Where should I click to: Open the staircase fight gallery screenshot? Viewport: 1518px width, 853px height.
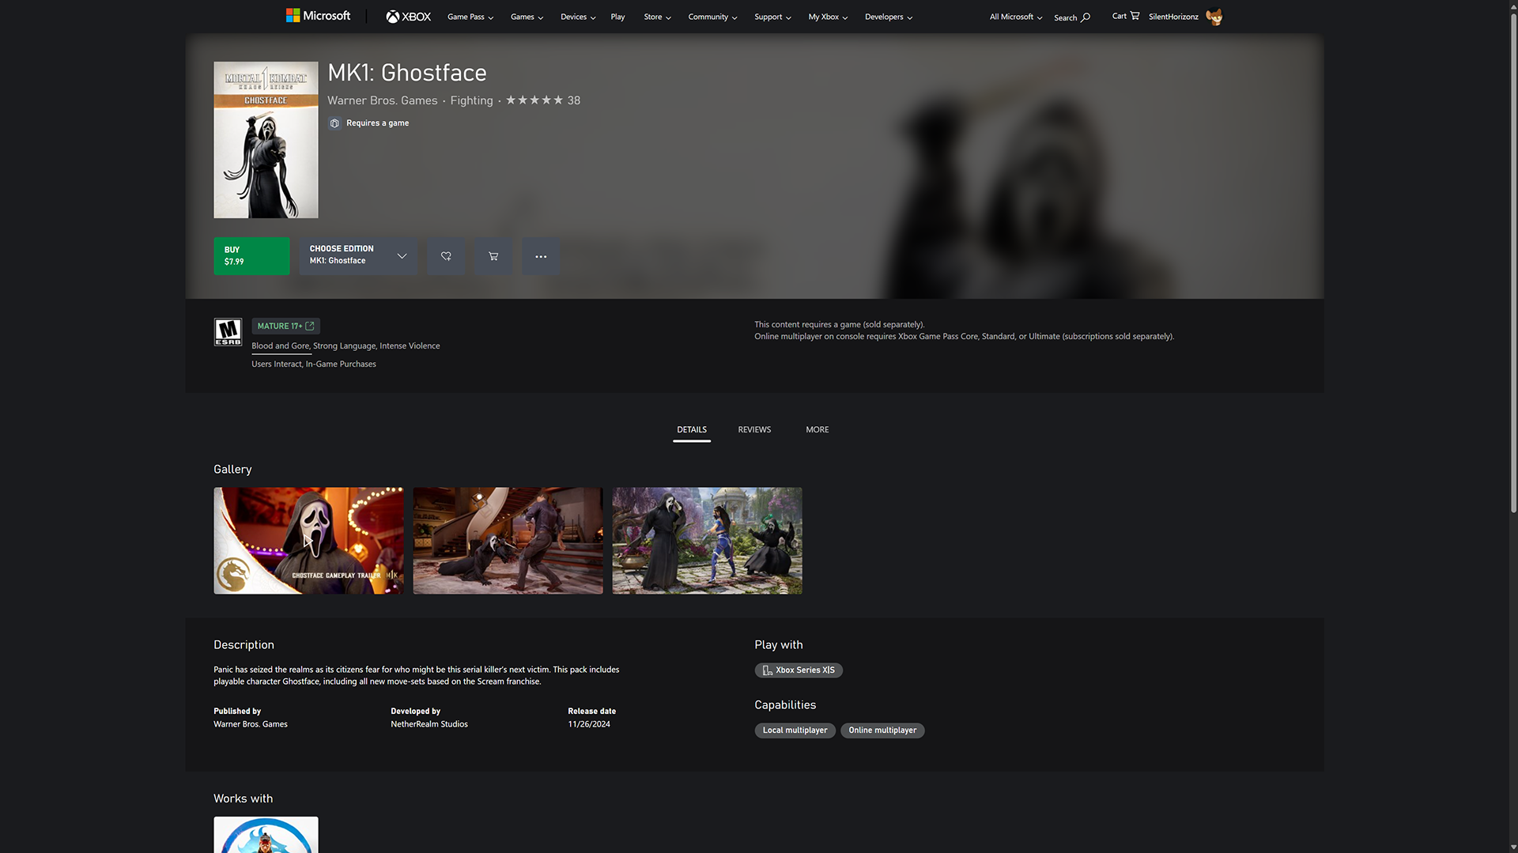click(508, 541)
